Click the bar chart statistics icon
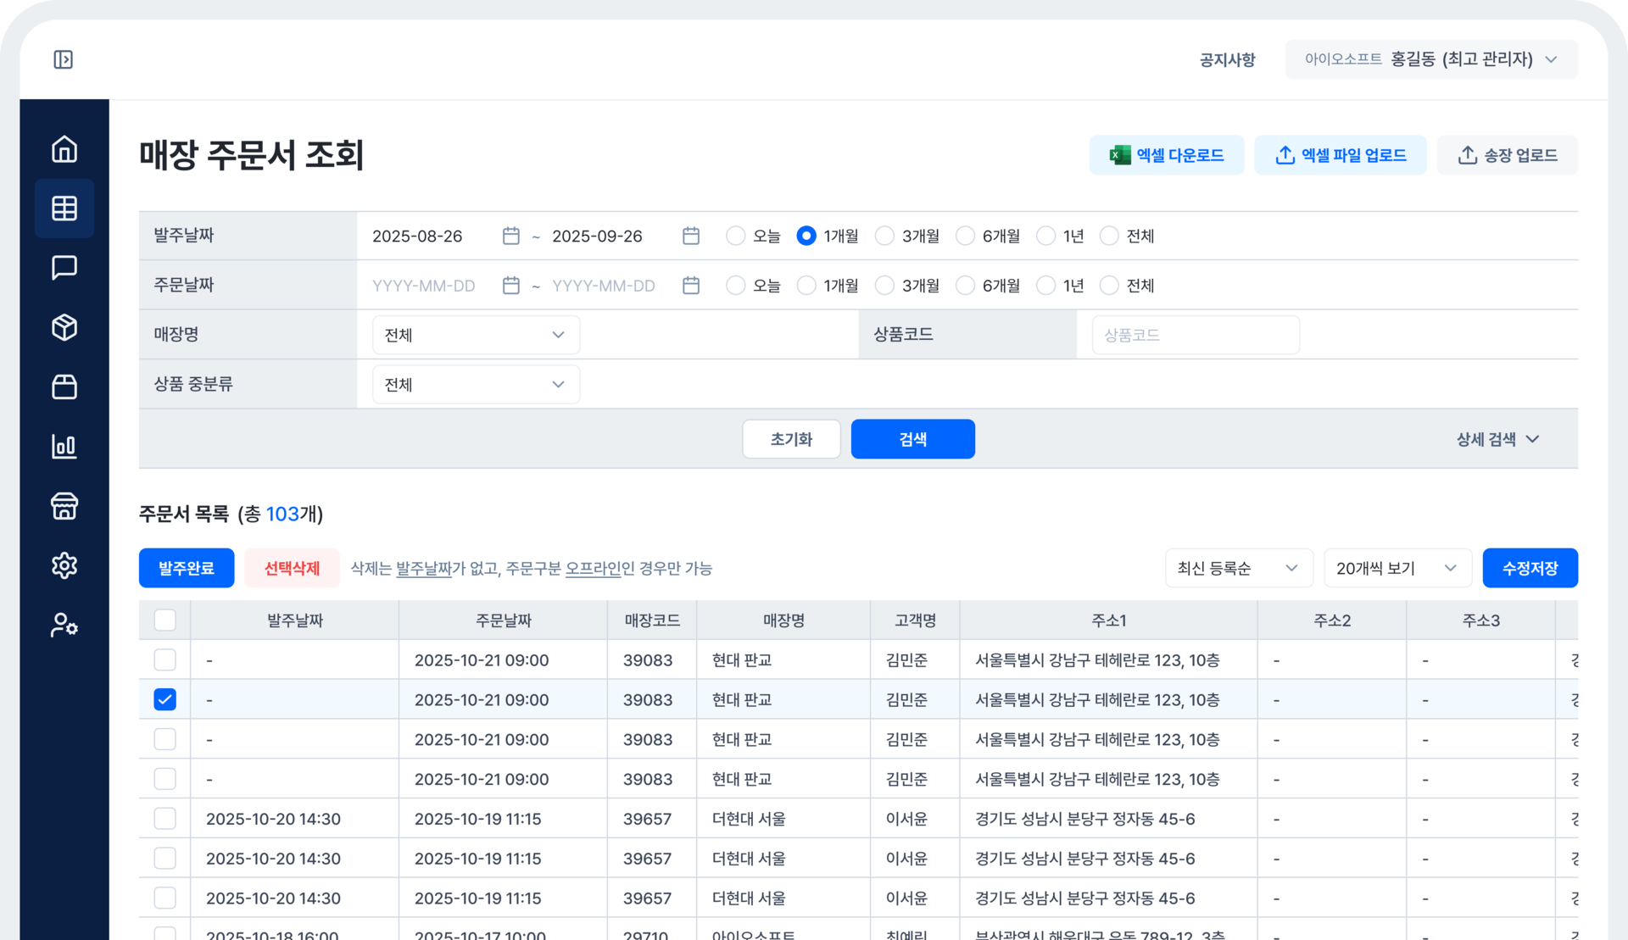The height and width of the screenshot is (940, 1628). (x=64, y=446)
